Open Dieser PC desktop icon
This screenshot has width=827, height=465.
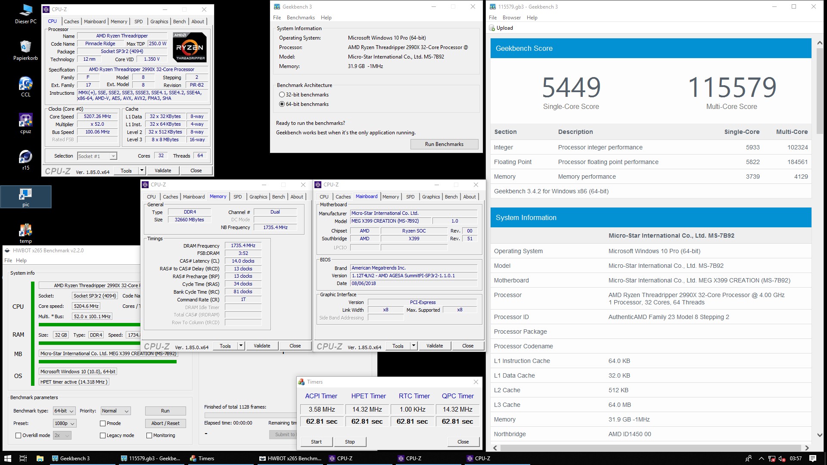[25, 13]
